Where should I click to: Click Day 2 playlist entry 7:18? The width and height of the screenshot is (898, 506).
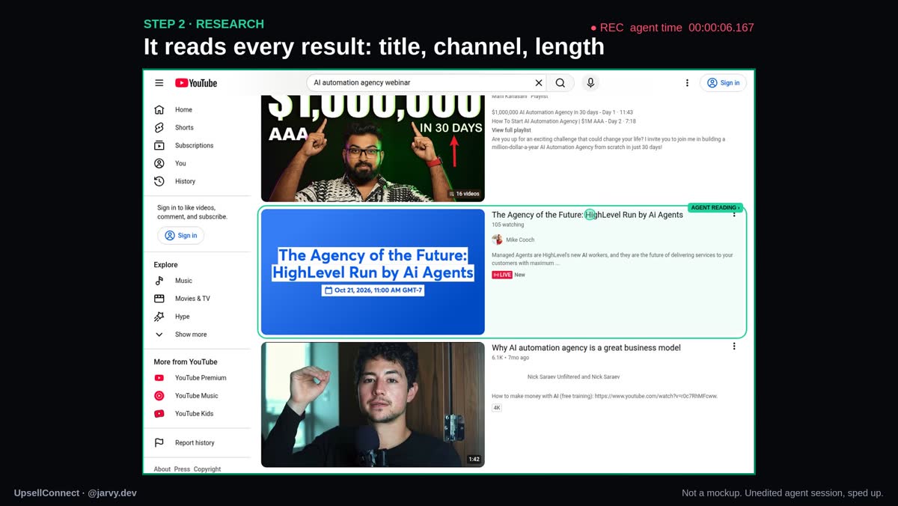[x=563, y=121]
